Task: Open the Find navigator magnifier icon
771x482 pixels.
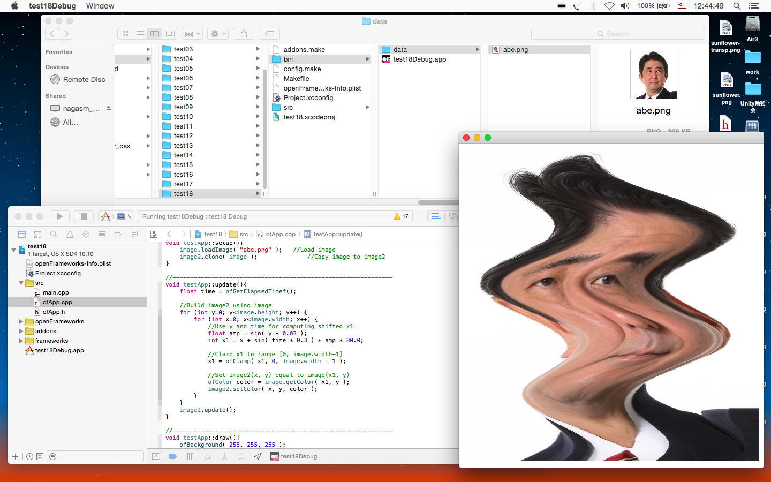Action: coord(54,234)
